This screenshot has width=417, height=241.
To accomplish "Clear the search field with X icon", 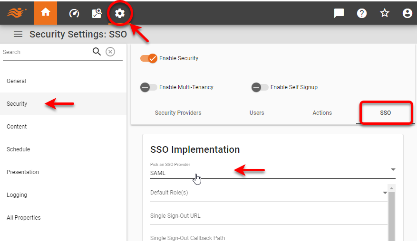I will pyautogui.click(x=110, y=52).
